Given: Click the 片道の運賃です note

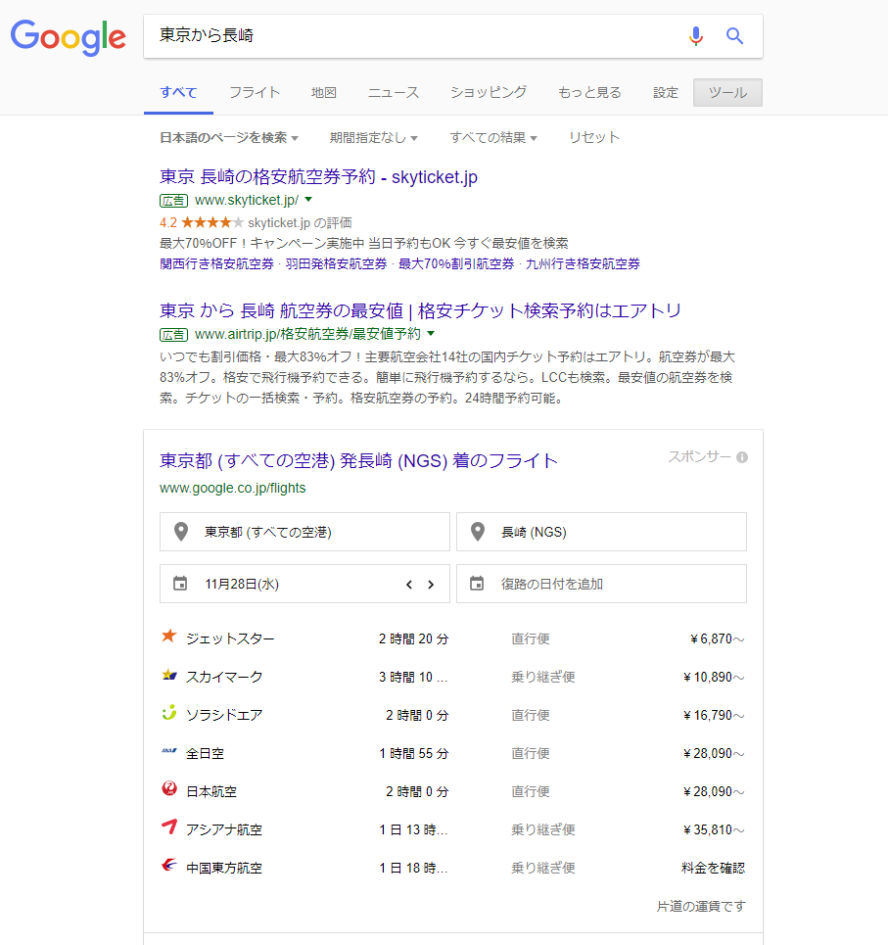Looking at the screenshot, I should pos(701,906).
